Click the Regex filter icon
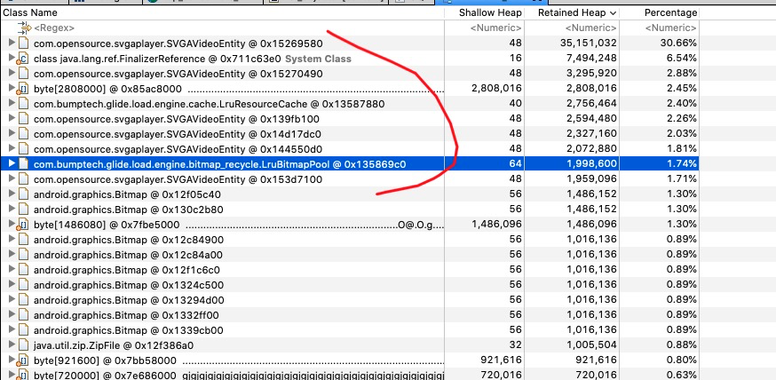 point(24,28)
